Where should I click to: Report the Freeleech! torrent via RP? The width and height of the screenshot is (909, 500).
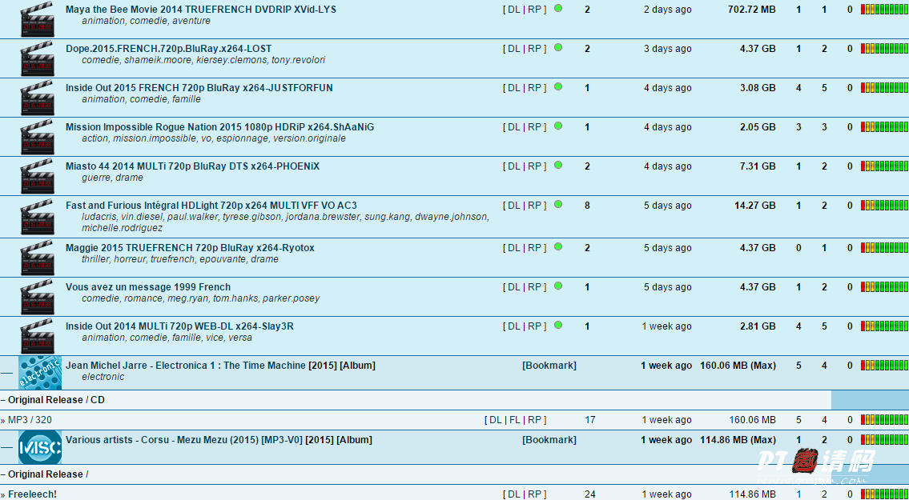tap(534, 494)
